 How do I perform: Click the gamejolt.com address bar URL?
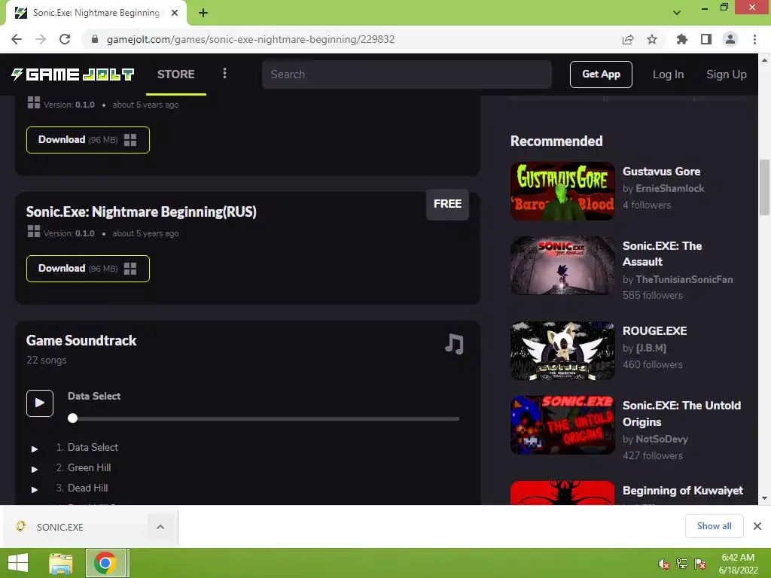250,39
